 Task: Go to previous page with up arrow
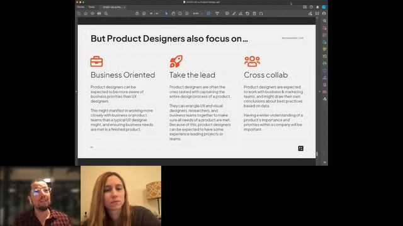(x=137, y=13)
